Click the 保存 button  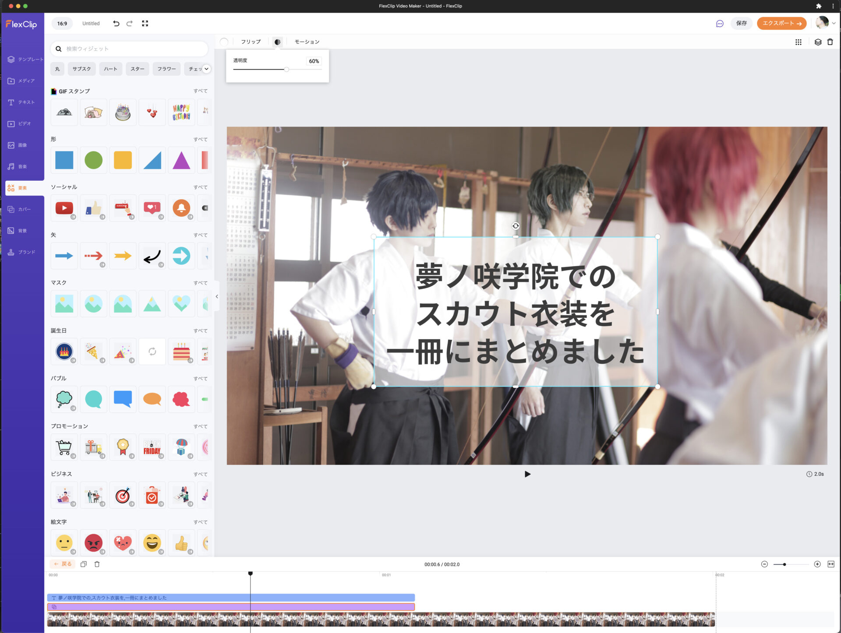(x=741, y=23)
